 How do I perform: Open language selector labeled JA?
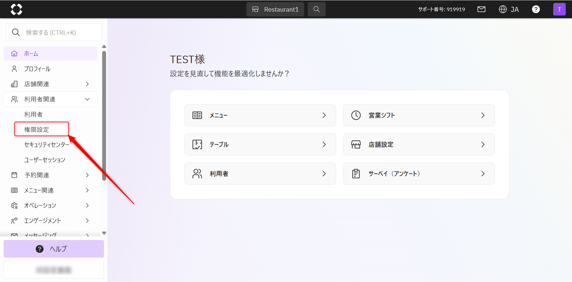point(515,10)
